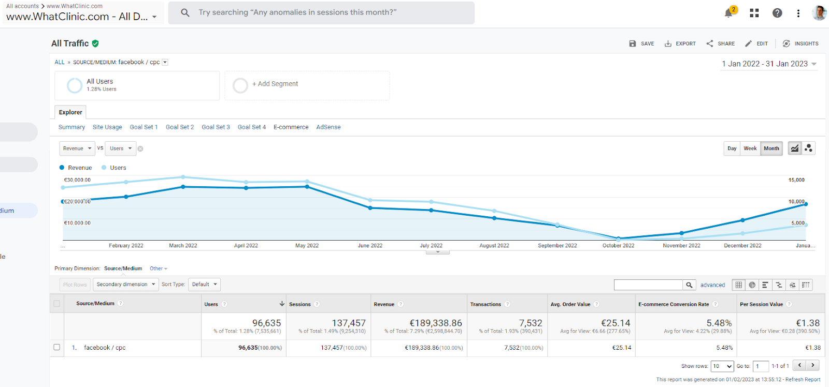Select the Pivot view icon
The height and width of the screenshot is (387, 829).
[x=806, y=285]
